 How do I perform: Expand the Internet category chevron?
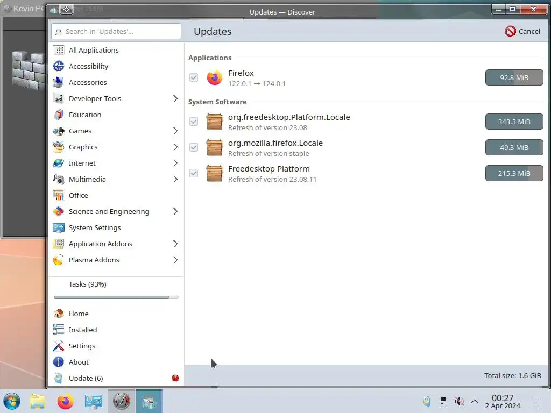pyautogui.click(x=175, y=163)
